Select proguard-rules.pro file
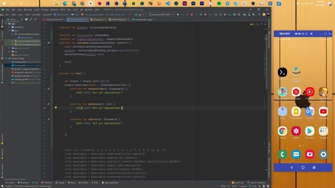Screen dimensions: 335x188 click(26, 72)
